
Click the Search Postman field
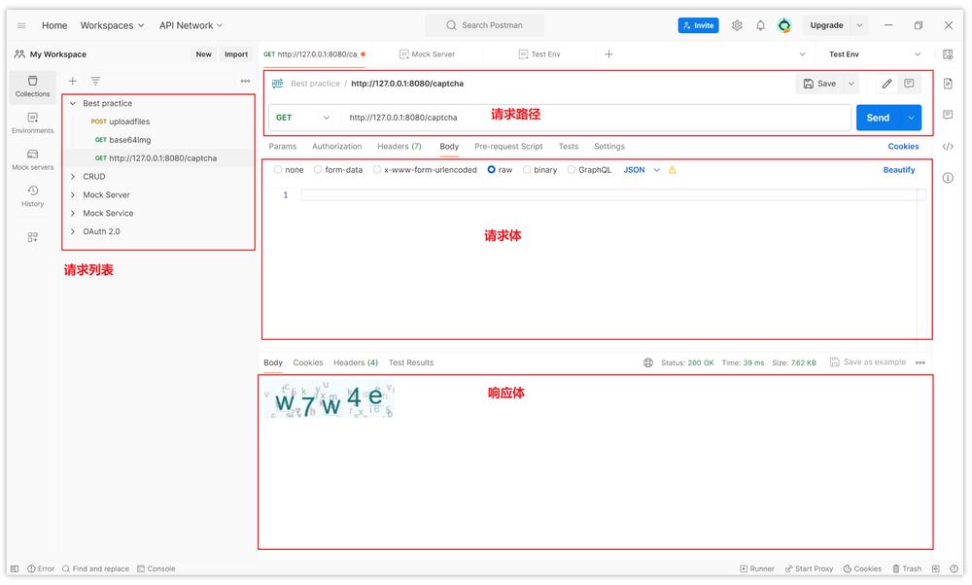tap(484, 25)
